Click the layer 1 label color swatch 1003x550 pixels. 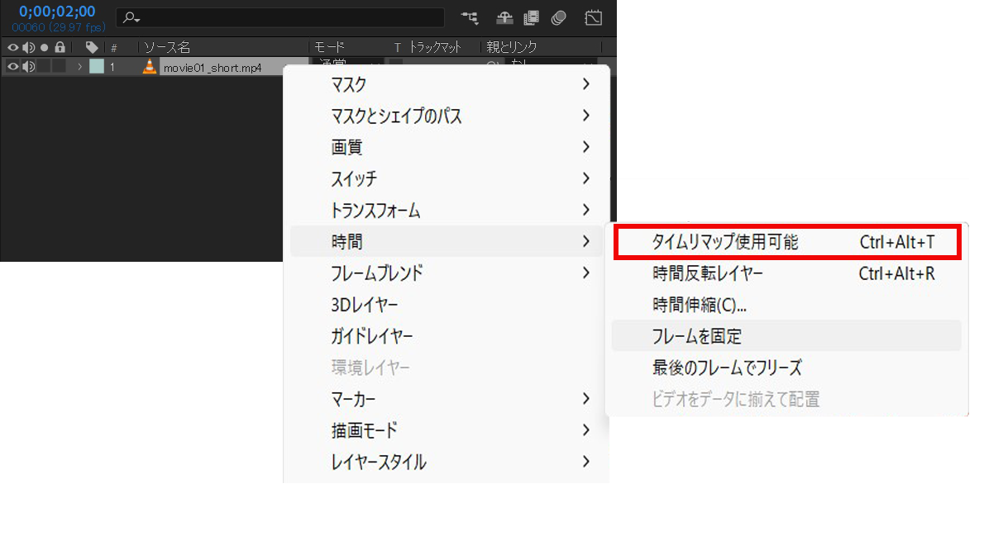pos(97,67)
